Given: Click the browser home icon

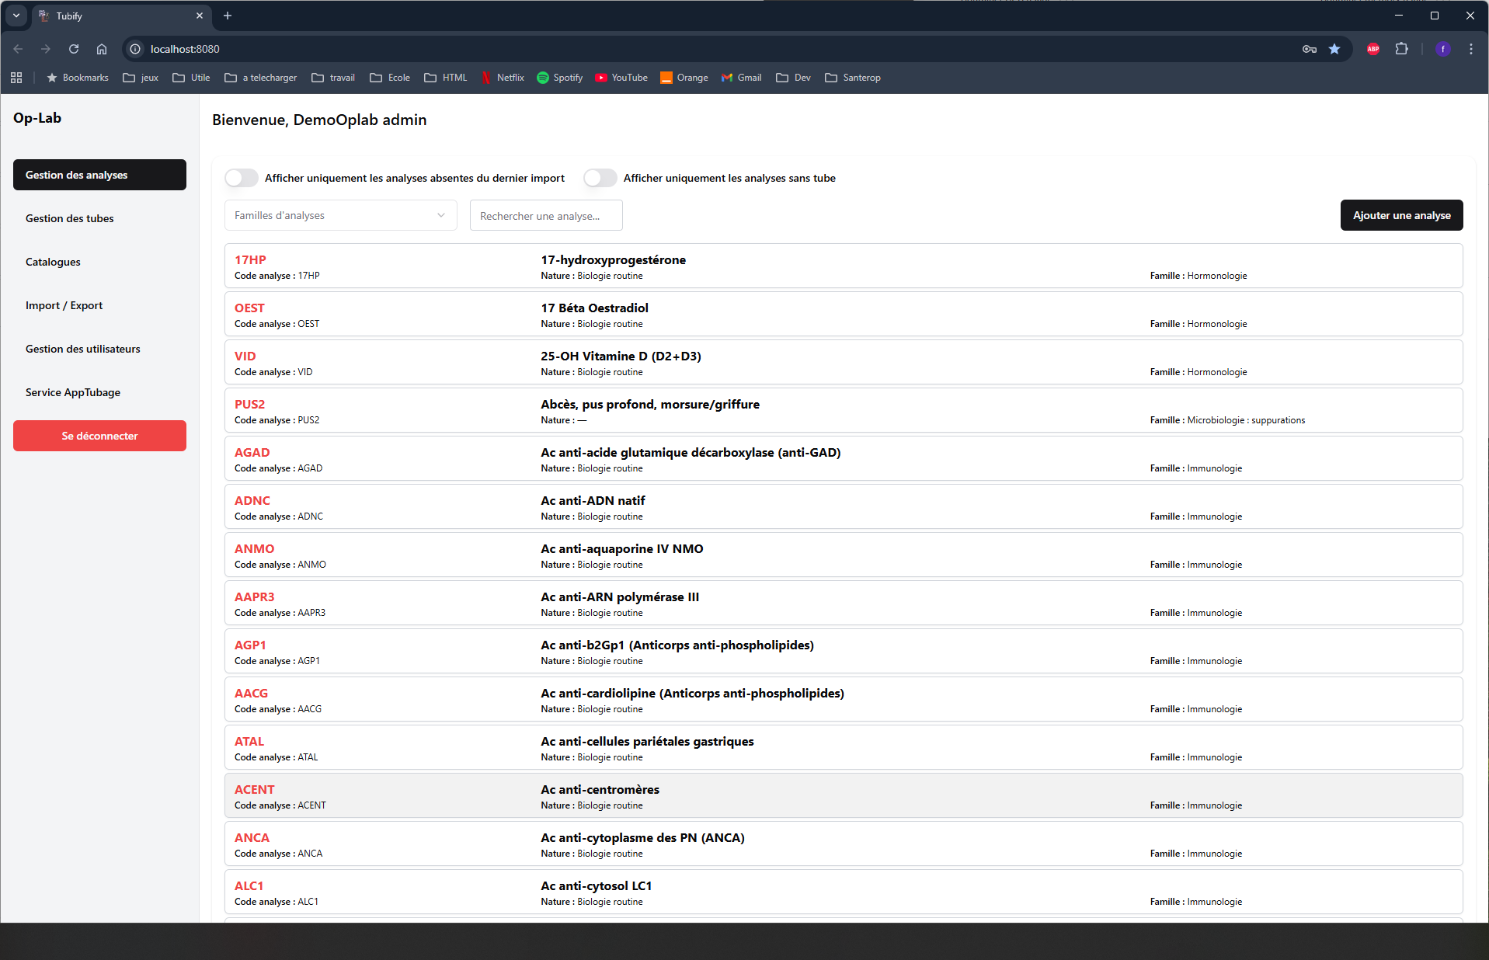Looking at the screenshot, I should pyautogui.click(x=102, y=49).
